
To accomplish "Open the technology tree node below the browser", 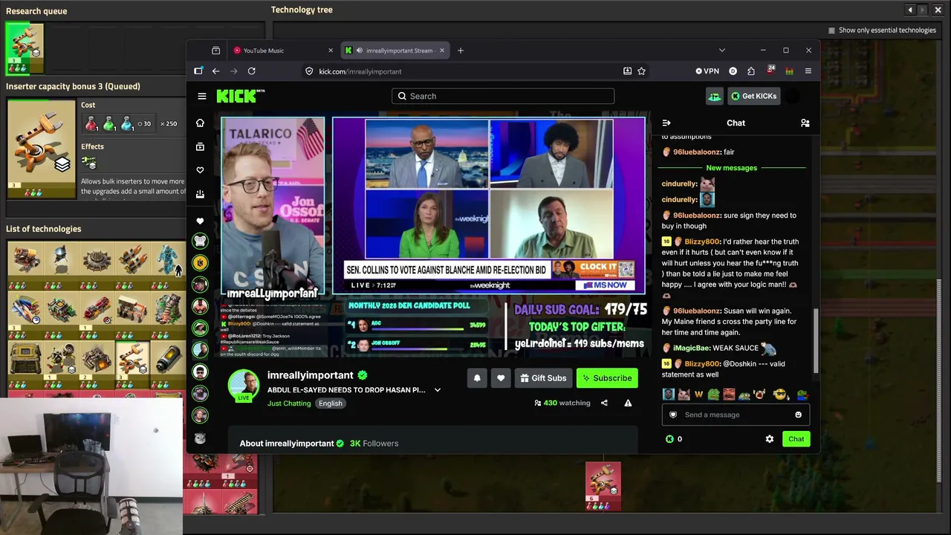I will coord(603,487).
